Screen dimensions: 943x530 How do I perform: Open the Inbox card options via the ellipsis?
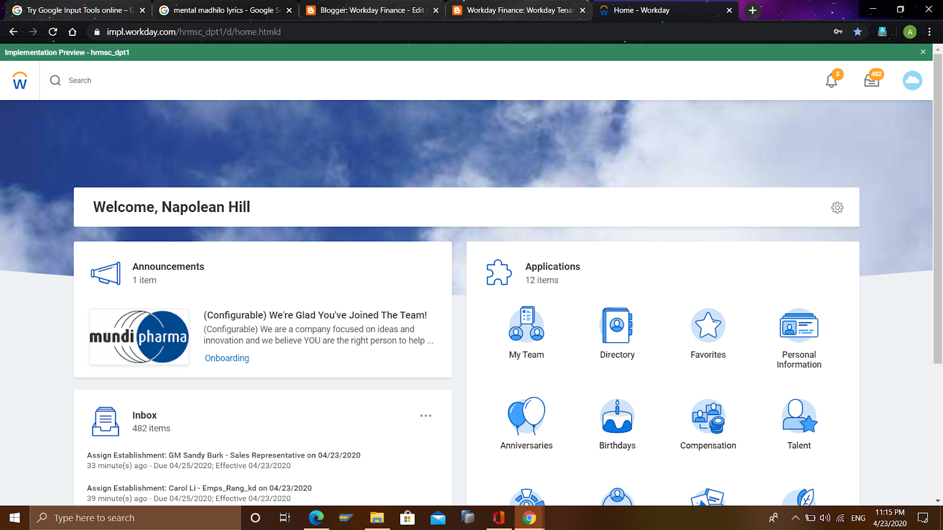pyautogui.click(x=426, y=415)
